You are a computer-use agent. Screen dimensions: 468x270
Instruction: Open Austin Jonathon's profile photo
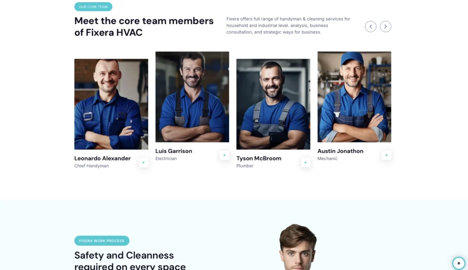click(x=354, y=97)
